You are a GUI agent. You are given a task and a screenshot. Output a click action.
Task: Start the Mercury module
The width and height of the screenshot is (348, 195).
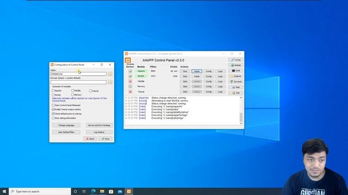(185, 87)
